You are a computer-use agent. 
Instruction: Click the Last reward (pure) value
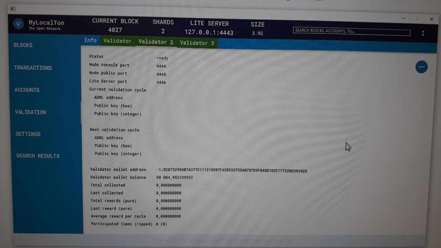click(x=168, y=209)
